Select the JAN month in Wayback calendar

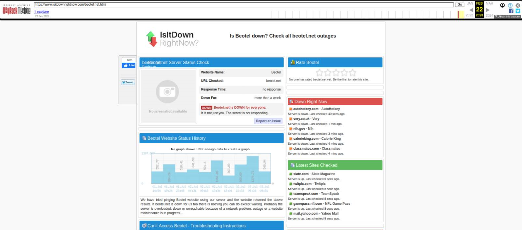coord(470,4)
